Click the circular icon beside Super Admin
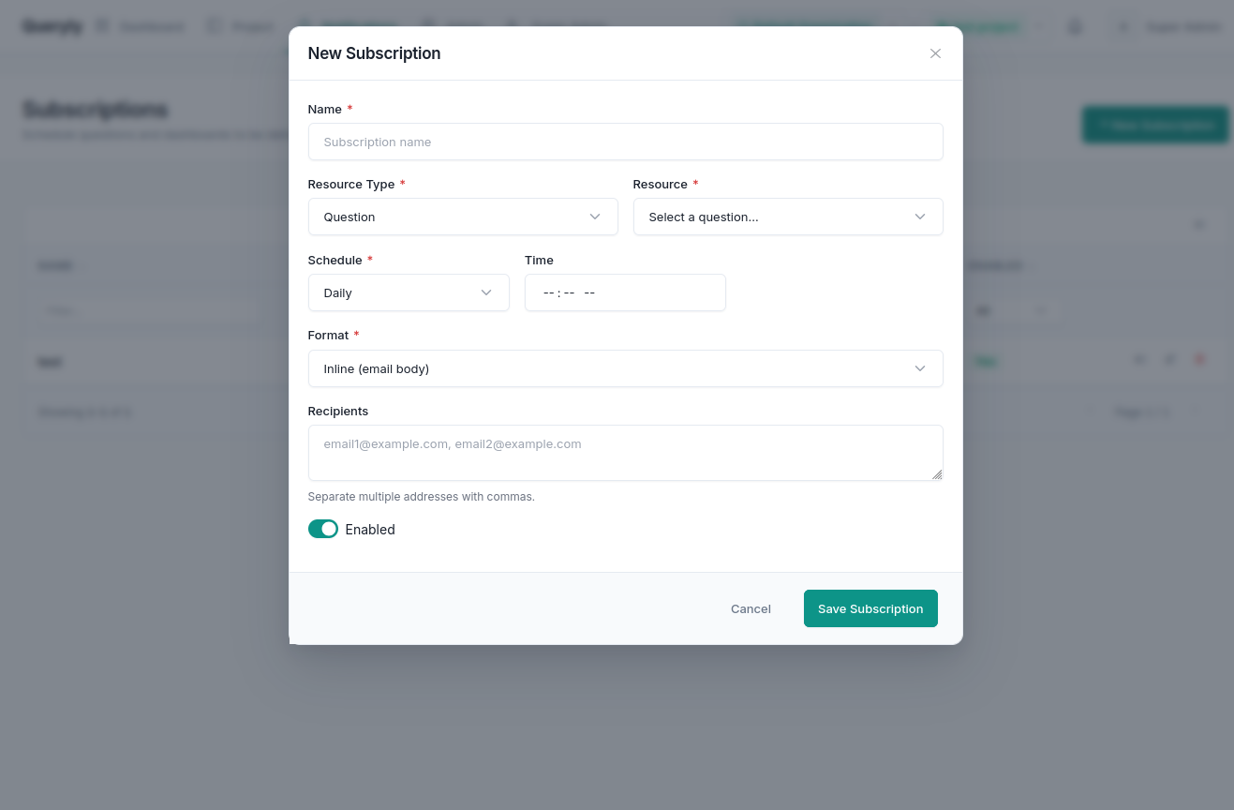 coord(1122,26)
